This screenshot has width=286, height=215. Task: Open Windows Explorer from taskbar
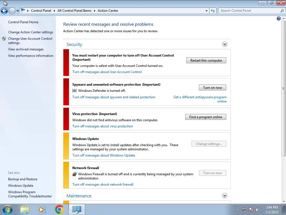(25, 209)
